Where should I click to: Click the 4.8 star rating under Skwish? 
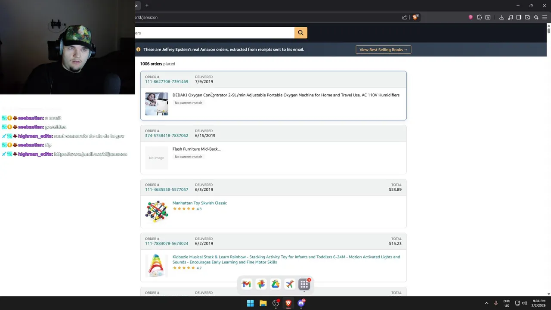(x=187, y=209)
